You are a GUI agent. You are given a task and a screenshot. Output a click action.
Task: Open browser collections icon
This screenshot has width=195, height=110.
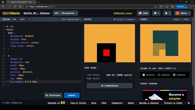coord(172,6)
